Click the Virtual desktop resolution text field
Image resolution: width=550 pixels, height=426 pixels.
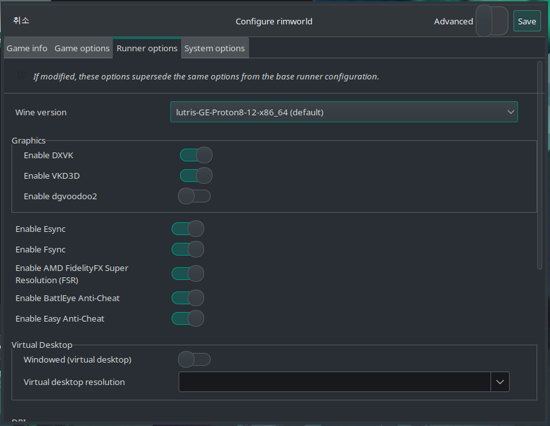(335, 382)
